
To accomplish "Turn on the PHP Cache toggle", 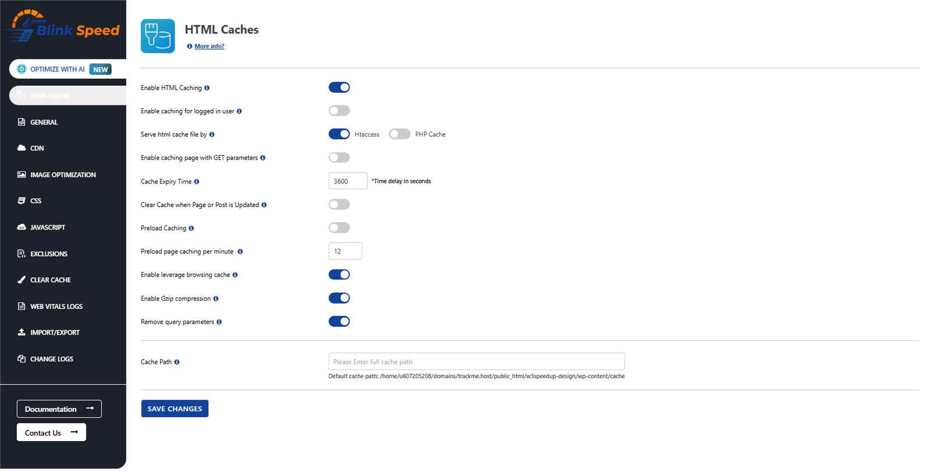I will (x=400, y=134).
